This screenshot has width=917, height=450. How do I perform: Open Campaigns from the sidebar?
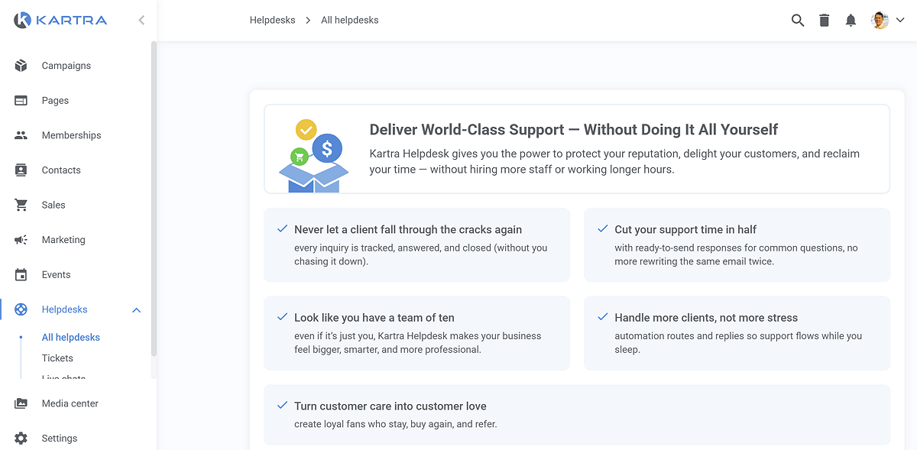click(x=66, y=66)
